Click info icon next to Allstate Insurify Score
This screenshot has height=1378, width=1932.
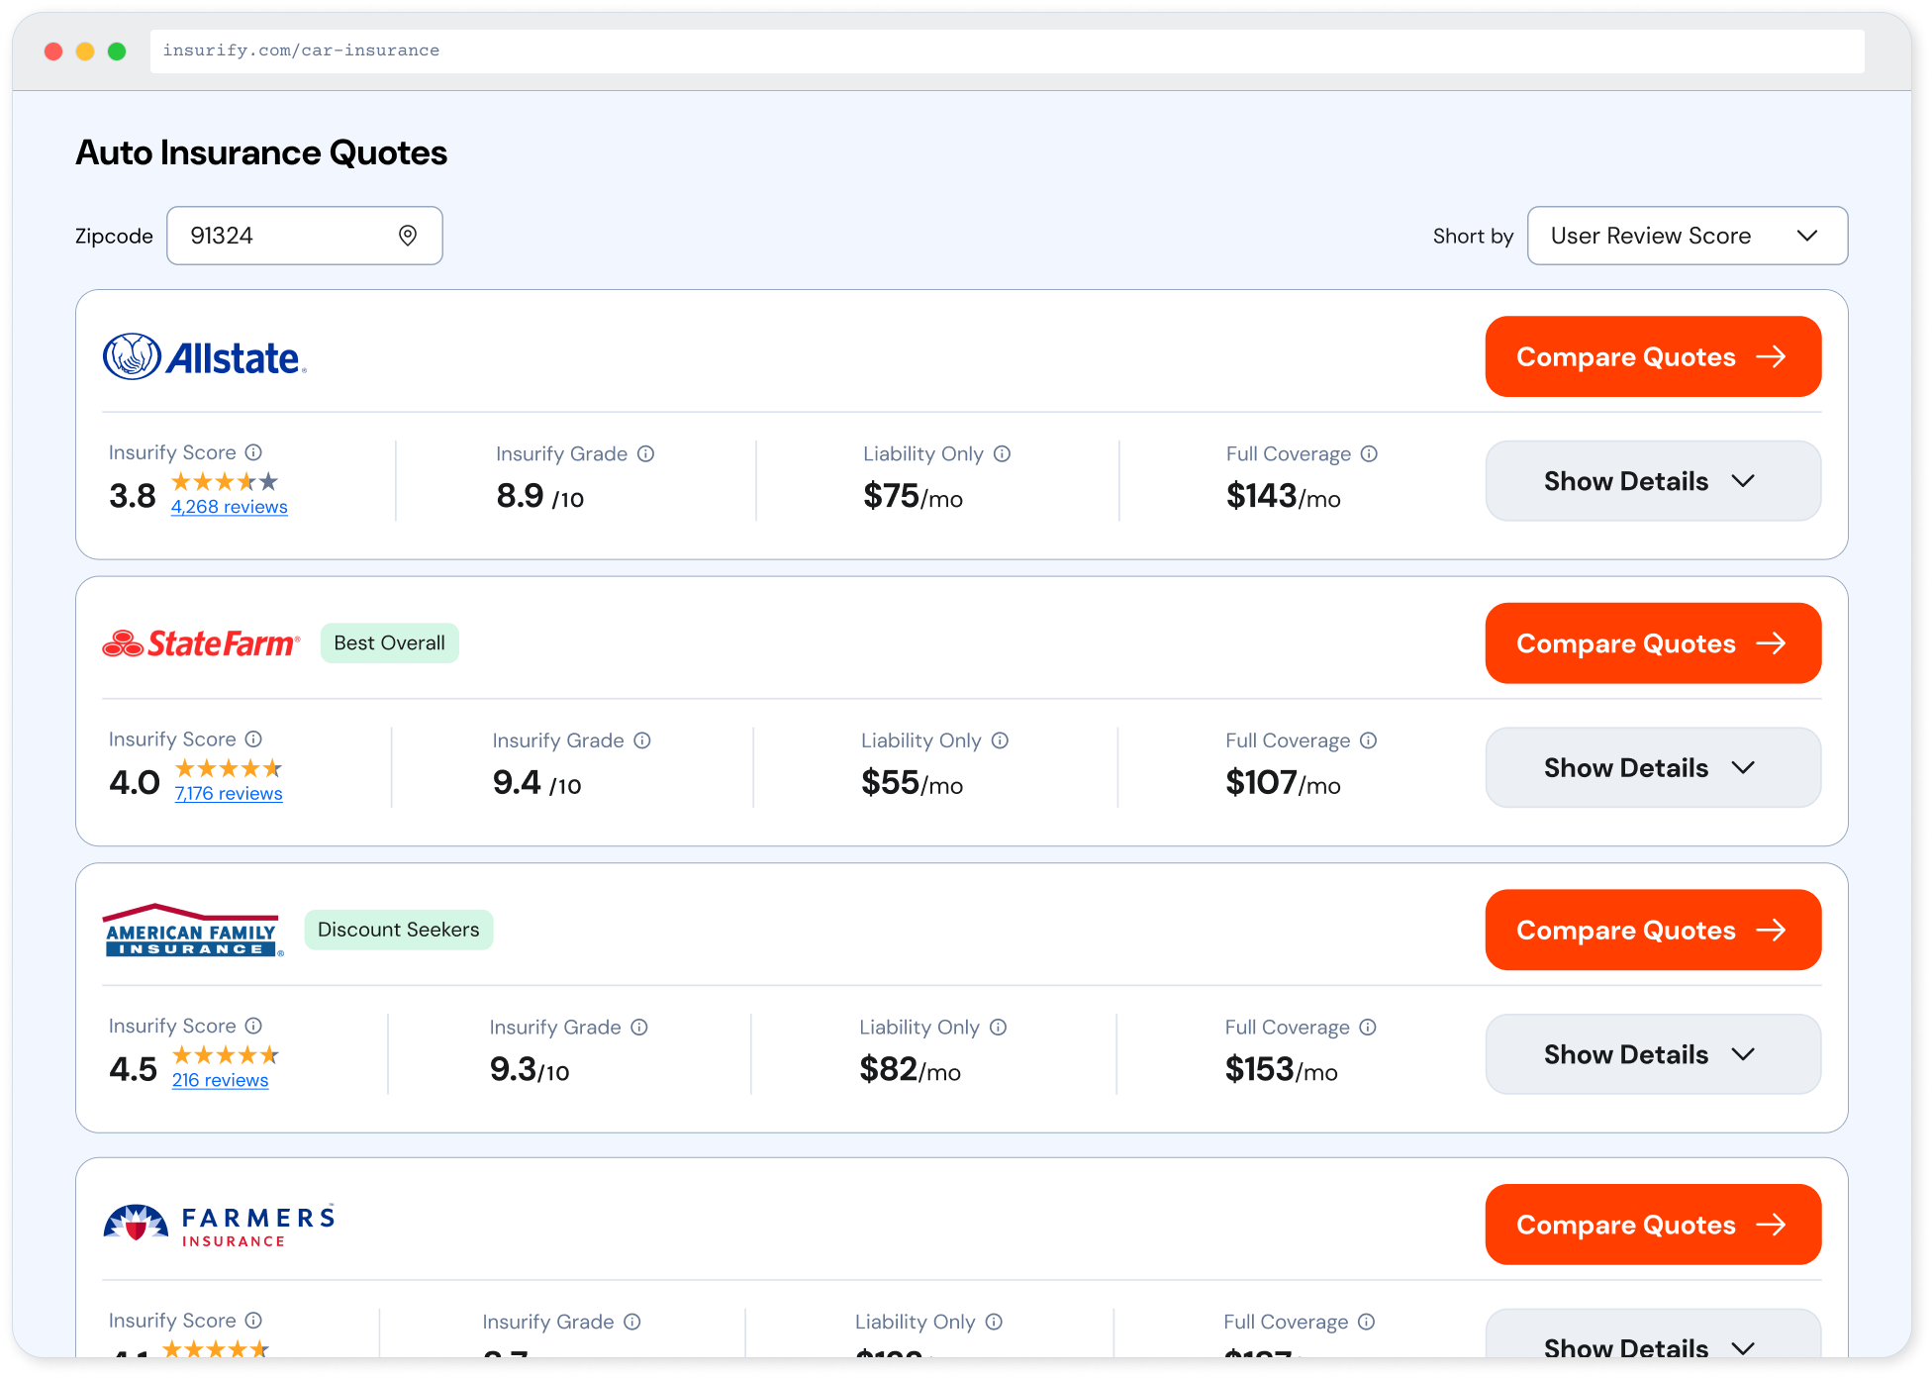pos(253,452)
